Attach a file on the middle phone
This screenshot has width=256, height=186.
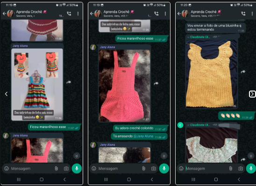[144, 168]
